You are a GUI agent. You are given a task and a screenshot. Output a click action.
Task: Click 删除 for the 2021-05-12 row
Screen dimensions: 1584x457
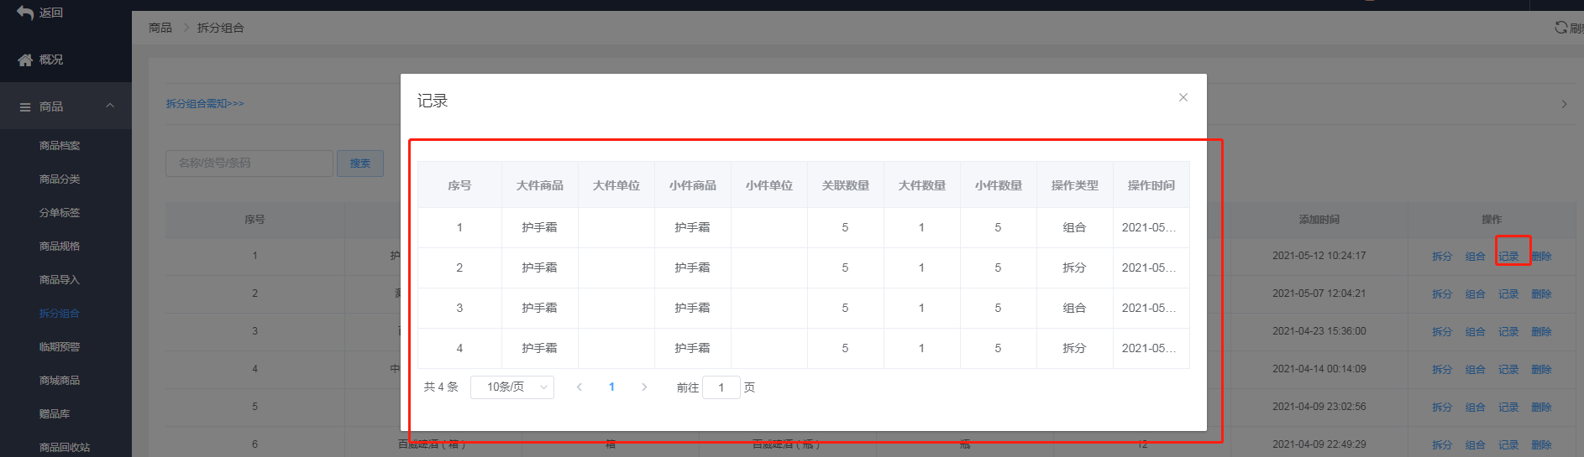click(1542, 257)
